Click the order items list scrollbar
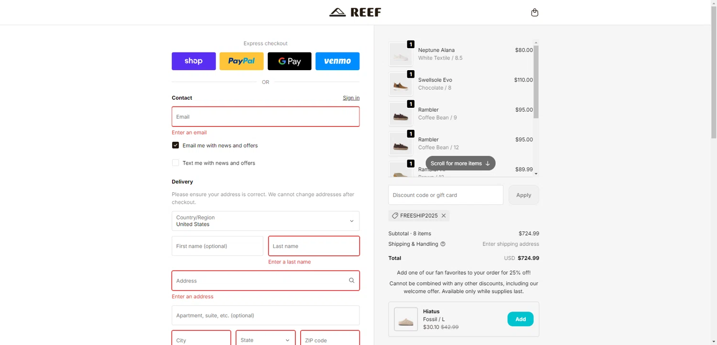 click(536, 81)
